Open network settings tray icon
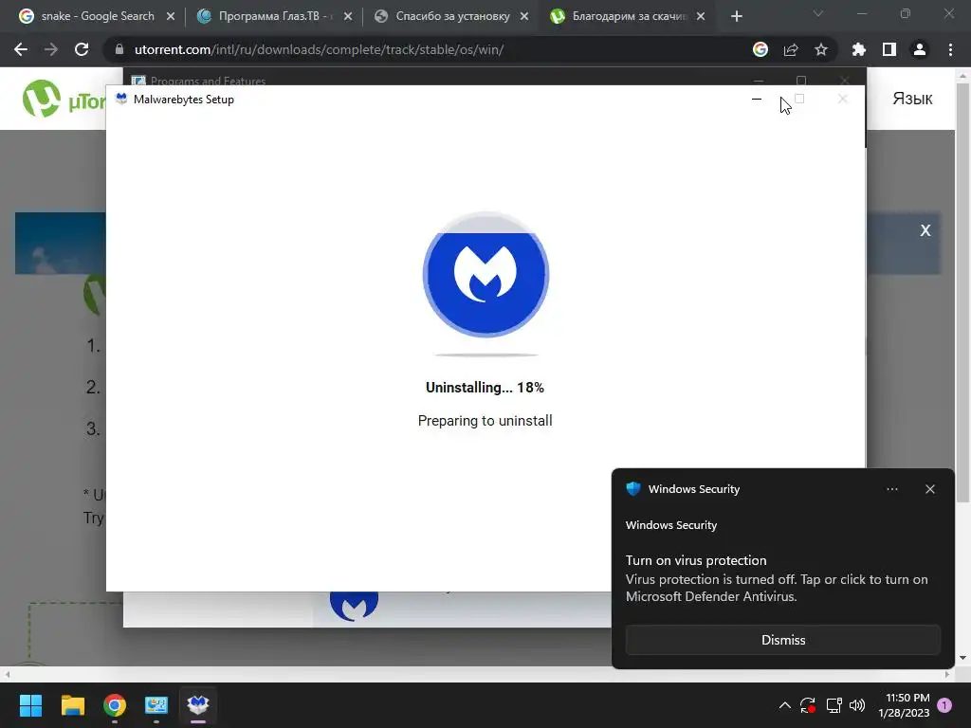 click(x=834, y=705)
